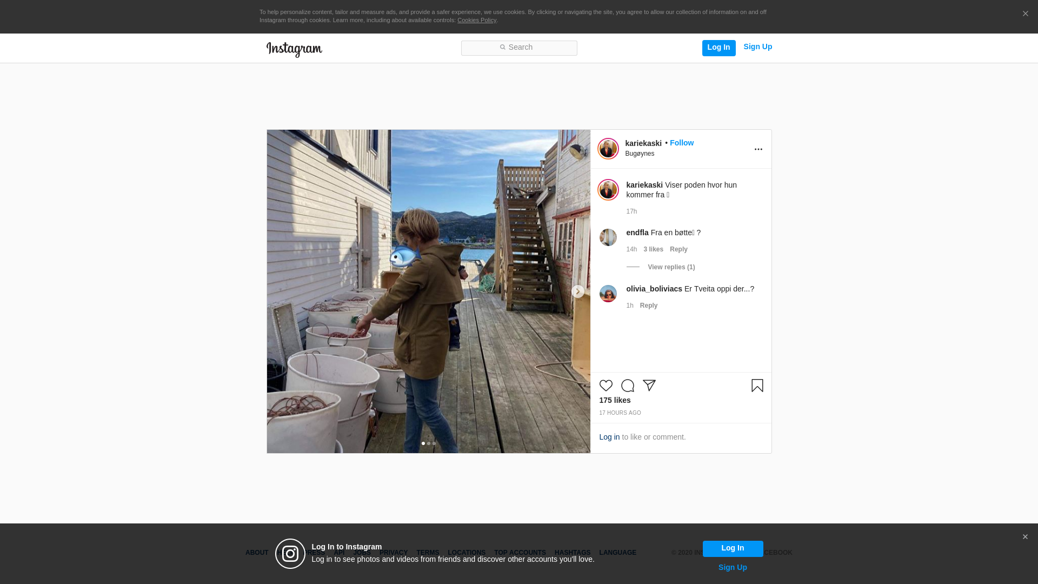The height and width of the screenshot is (584, 1038).
Task: Click the Instagram logo in header
Action: 294,49
